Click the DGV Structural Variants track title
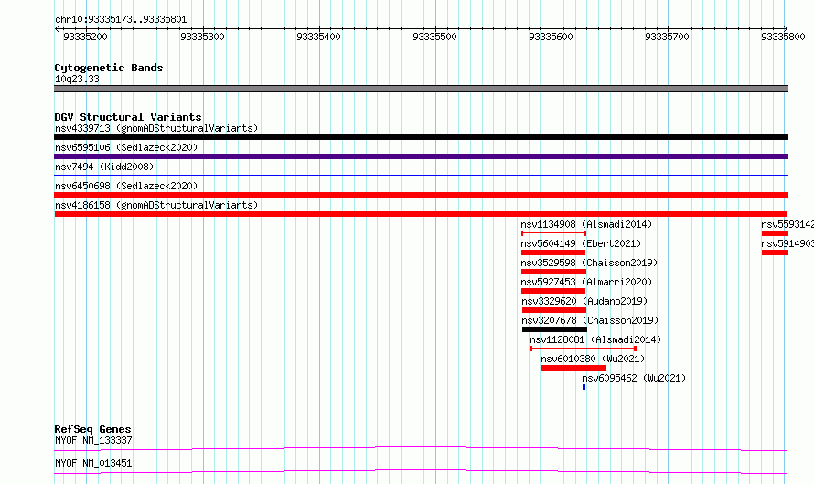This screenshot has height=484, width=814. click(128, 117)
